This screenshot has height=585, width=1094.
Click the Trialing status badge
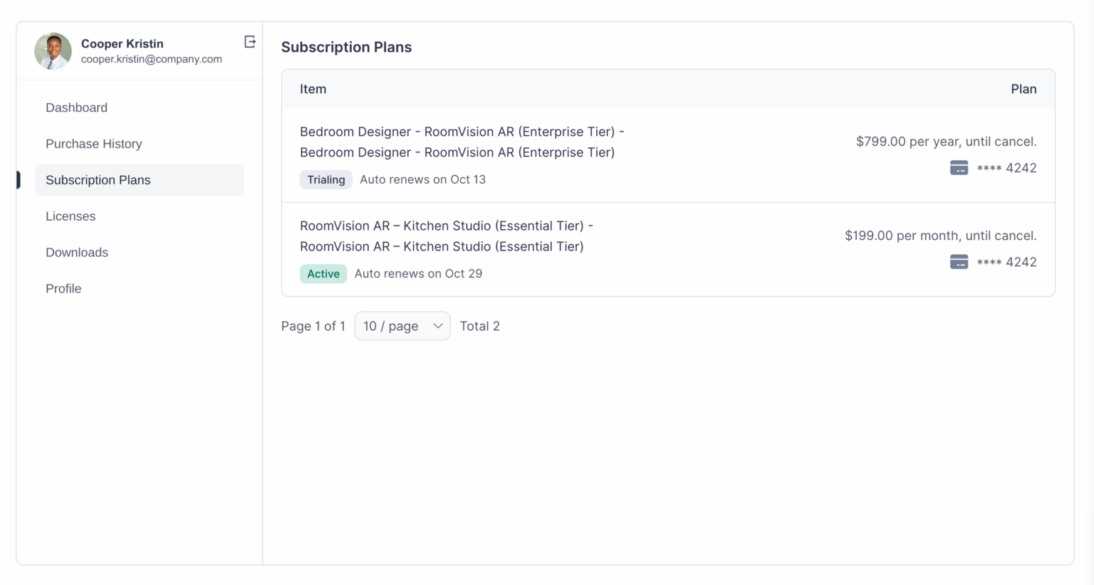pos(326,179)
